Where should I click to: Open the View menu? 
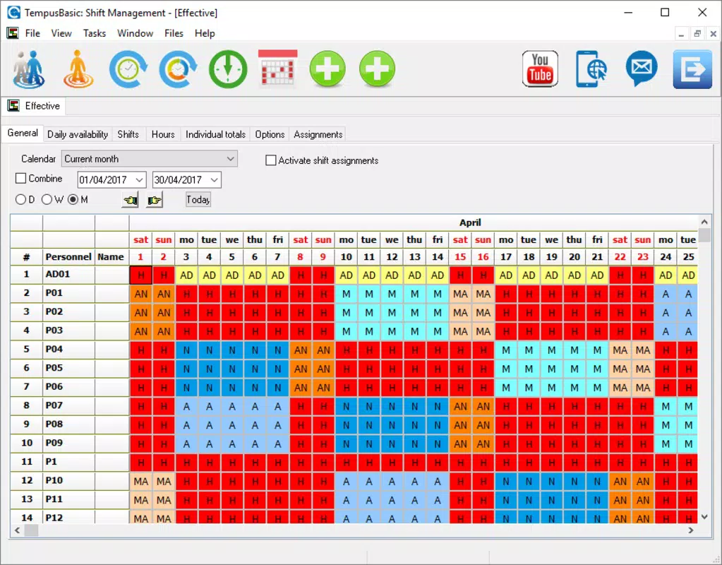[x=61, y=33]
